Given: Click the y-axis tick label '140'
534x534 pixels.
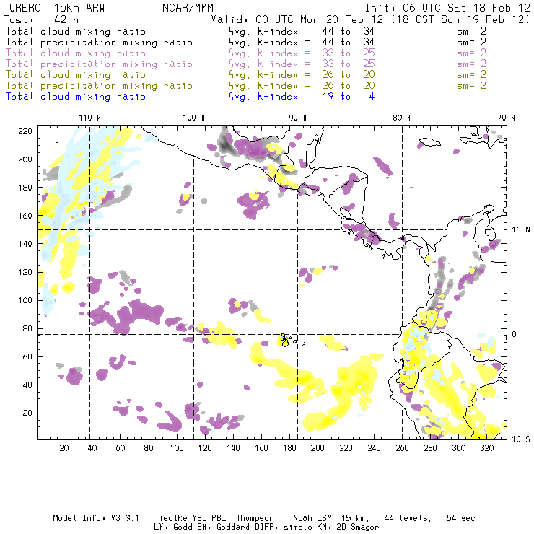Looking at the screenshot, I should (x=25, y=244).
